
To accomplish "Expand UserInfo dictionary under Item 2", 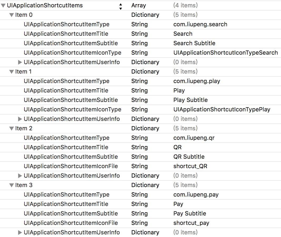I will (x=20, y=176).
